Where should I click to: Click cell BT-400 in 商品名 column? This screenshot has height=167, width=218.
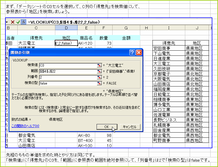pyautogui.click(x=86, y=141)
